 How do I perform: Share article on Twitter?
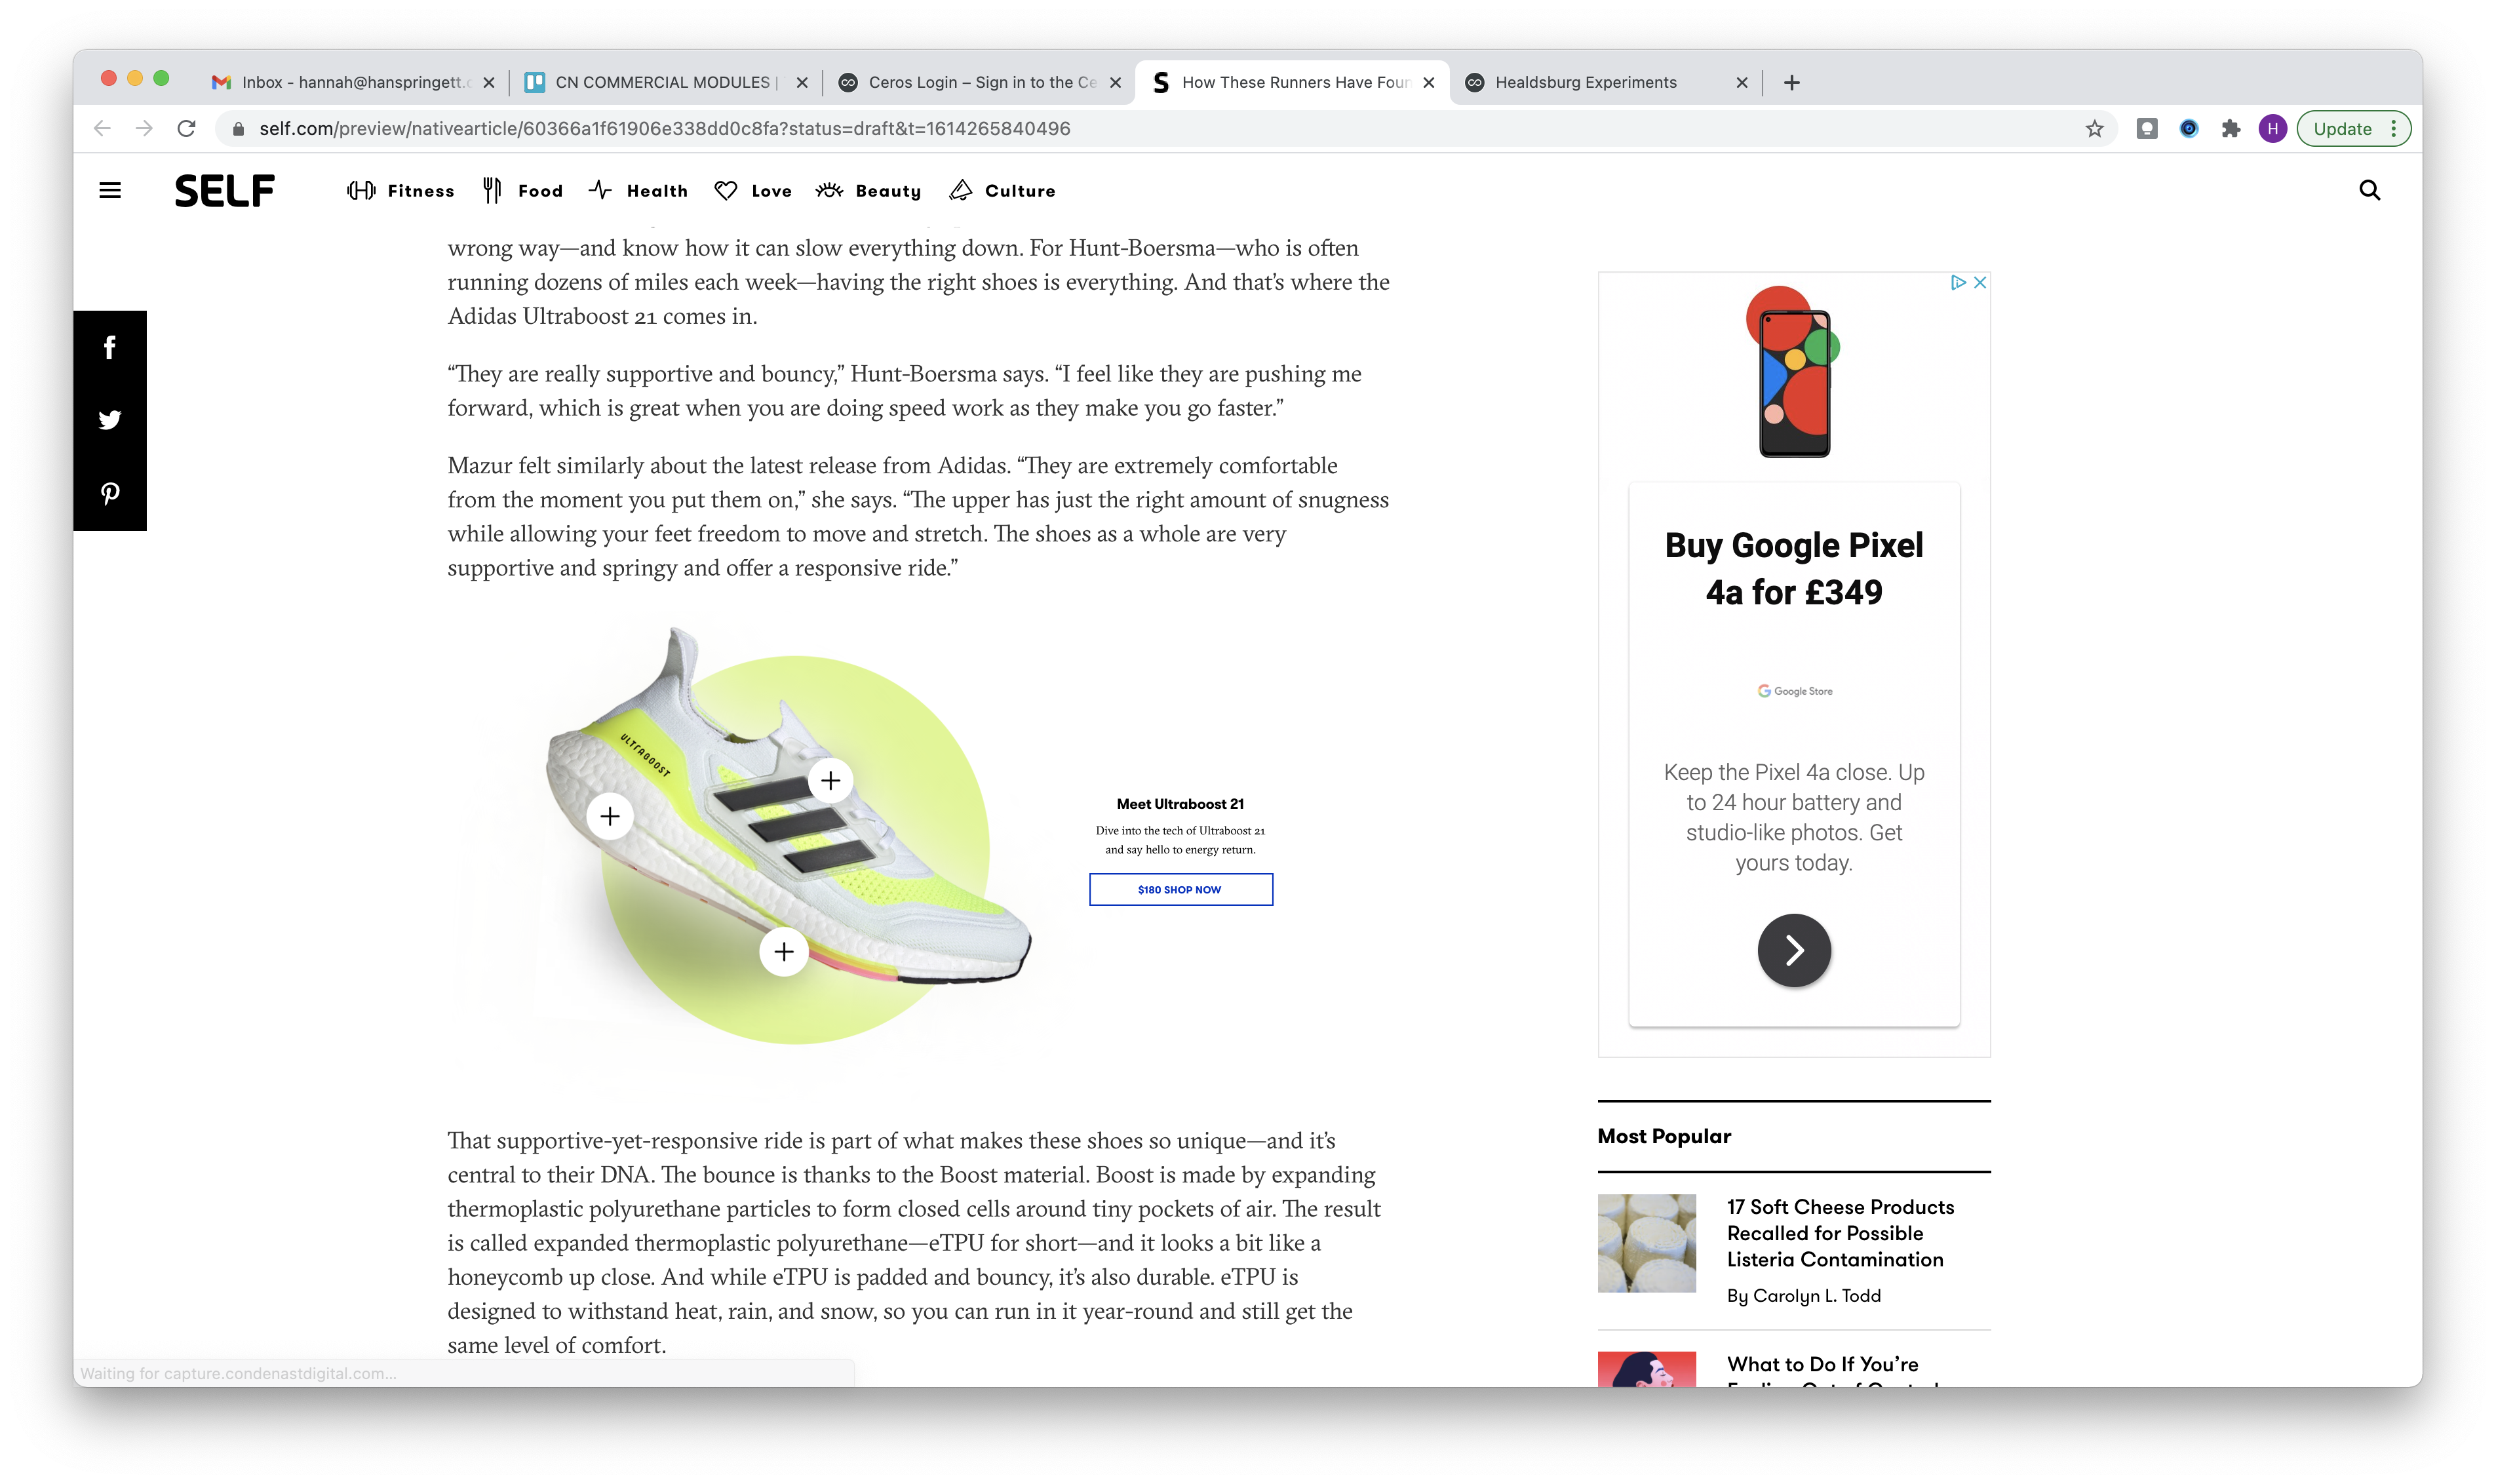tap(110, 420)
